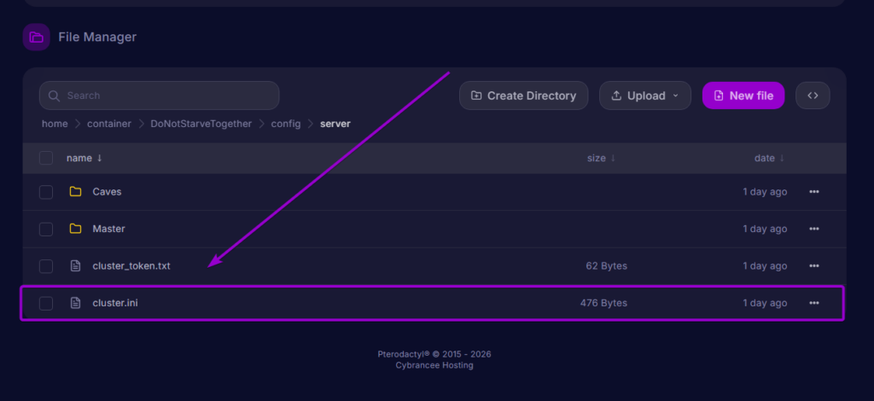Check the Master folder checkbox
Viewport: 874px width, 401px height.
pos(46,229)
